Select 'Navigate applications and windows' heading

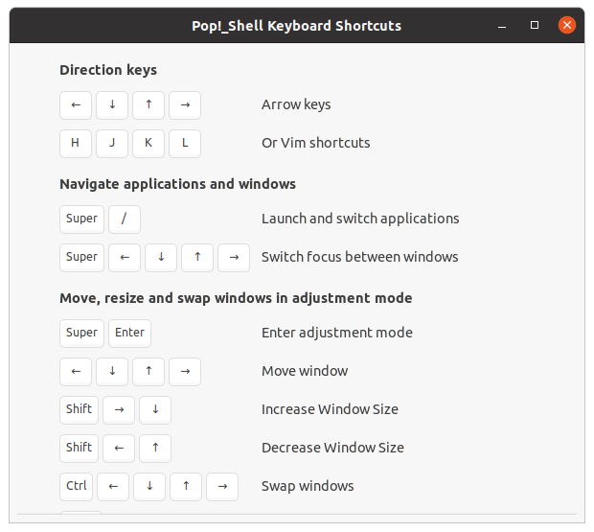(x=177, y=184)
